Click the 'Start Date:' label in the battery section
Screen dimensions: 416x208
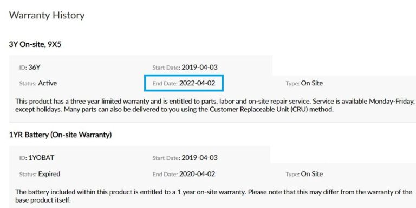pos(166,158)
